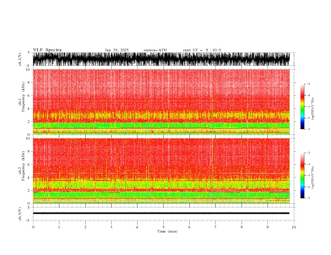The width and height of the screenshot is (331, 255).
Task: Click the ch.3 voltage waveform trace
Action: 161,213
